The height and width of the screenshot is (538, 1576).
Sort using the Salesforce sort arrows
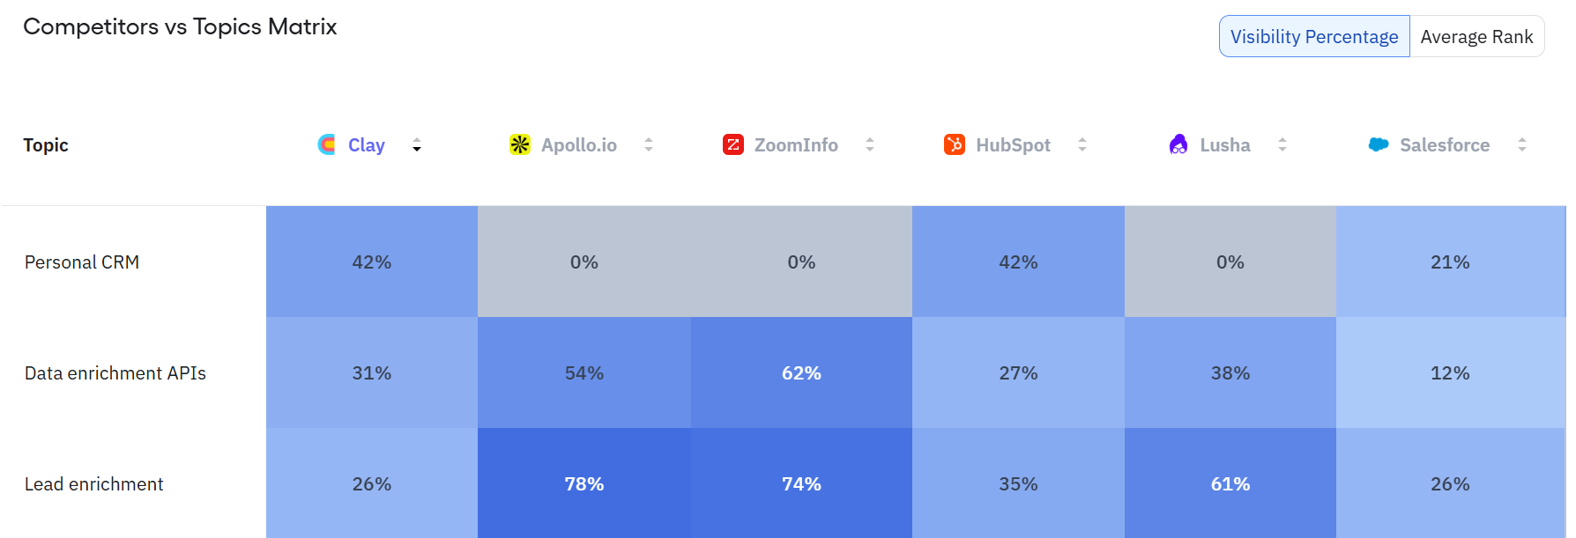click(x=1522, y=145)
